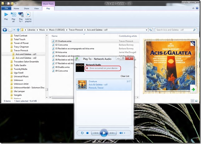Click the repeat icon in Play To
The width and height of the screenshot is (201, 144).
(82, 133)
